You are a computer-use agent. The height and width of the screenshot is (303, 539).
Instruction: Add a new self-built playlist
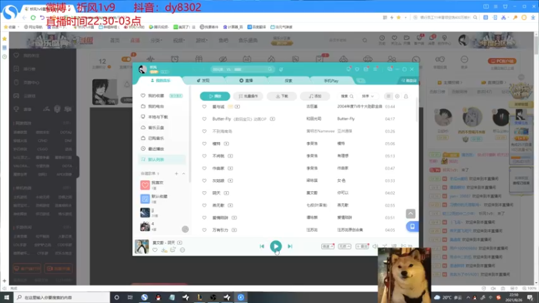pos(177,174)
